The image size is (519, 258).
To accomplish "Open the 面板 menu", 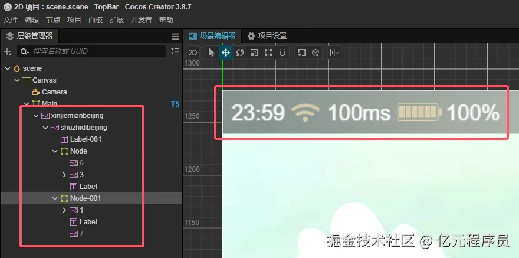I will click(x=96, y=20).
